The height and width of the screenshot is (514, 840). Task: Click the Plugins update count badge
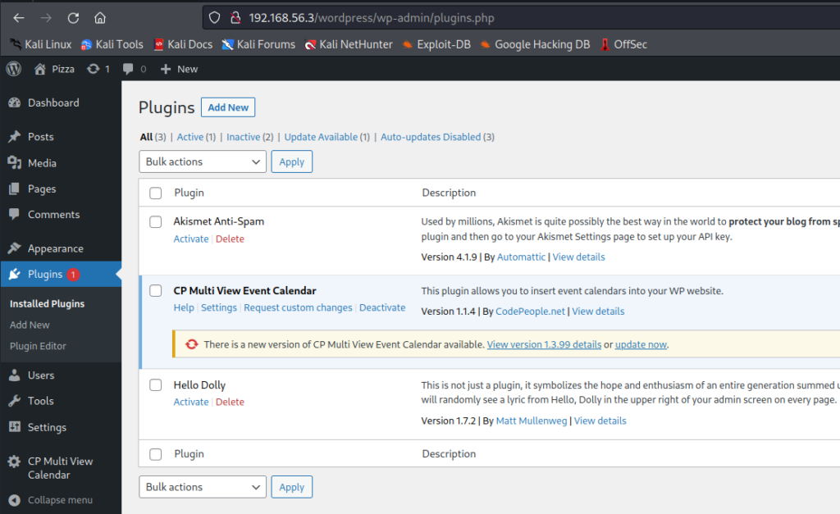point(73,275)
